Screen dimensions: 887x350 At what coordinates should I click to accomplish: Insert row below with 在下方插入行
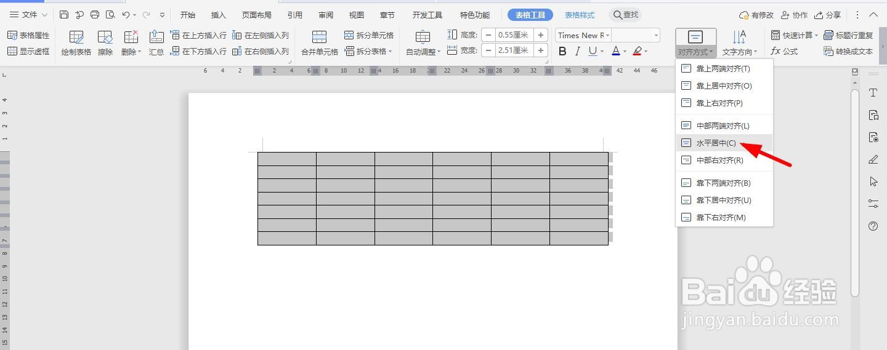198,51
